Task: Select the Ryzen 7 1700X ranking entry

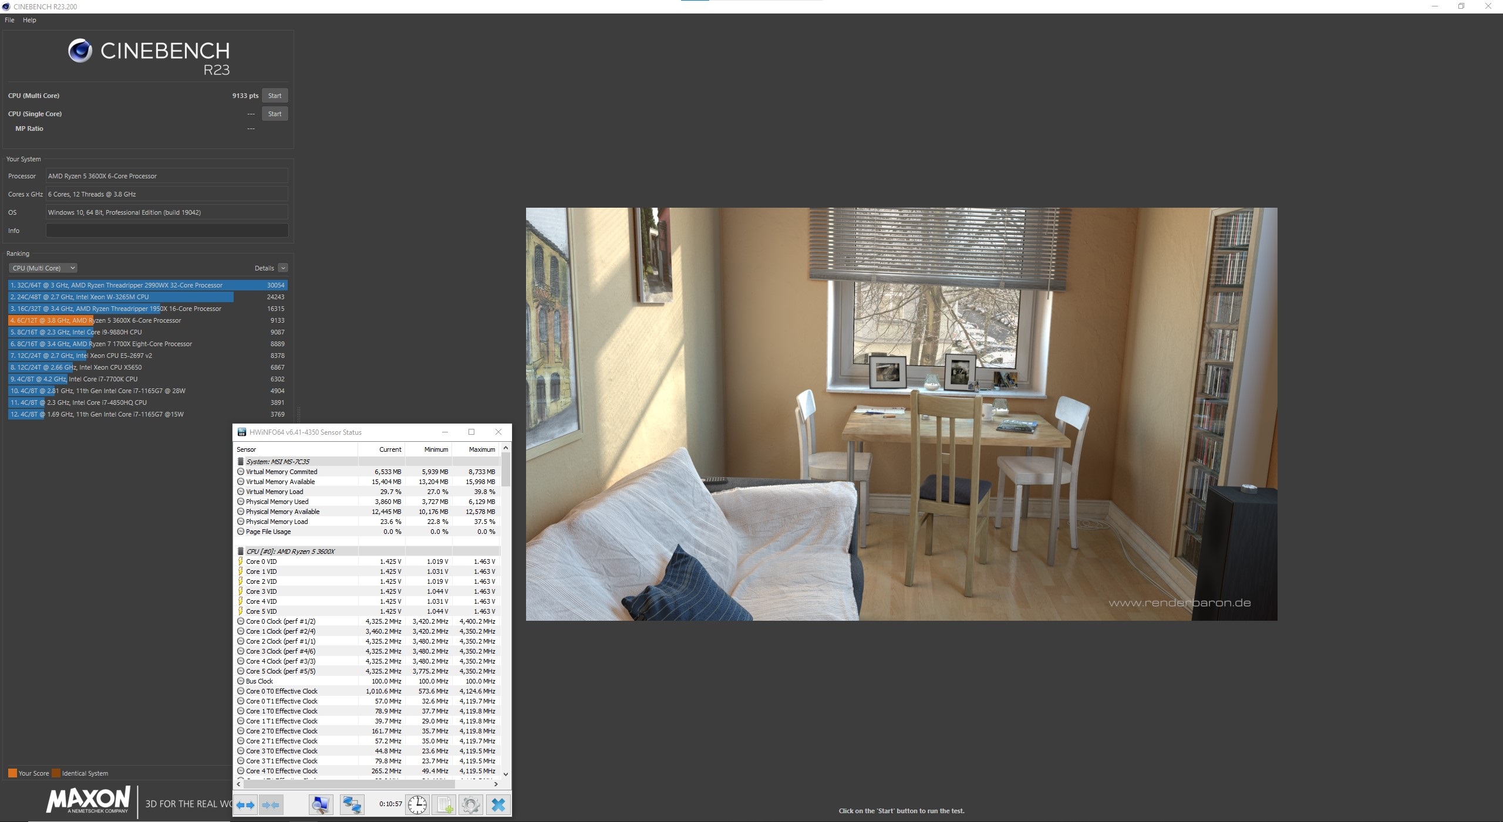Action: pos(147,344)
